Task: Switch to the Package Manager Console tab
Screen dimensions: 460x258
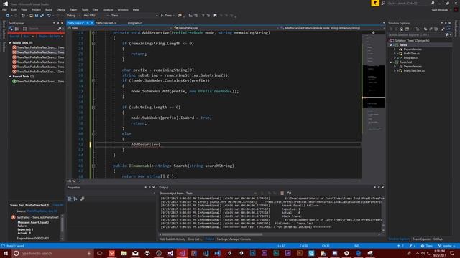Action: [x=234, y=239]
